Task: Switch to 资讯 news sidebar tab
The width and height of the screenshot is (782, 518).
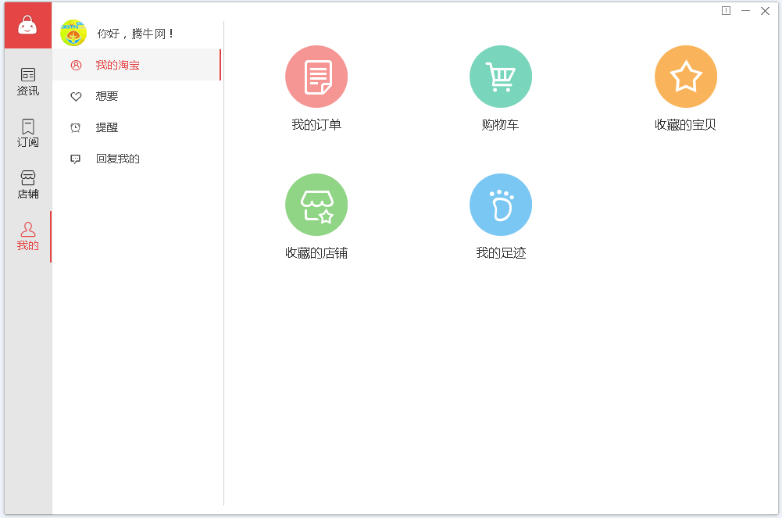Action: (x=28, y=81)
